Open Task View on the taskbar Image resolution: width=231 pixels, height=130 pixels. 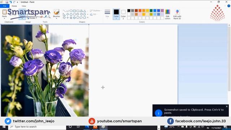click(78, 127)
